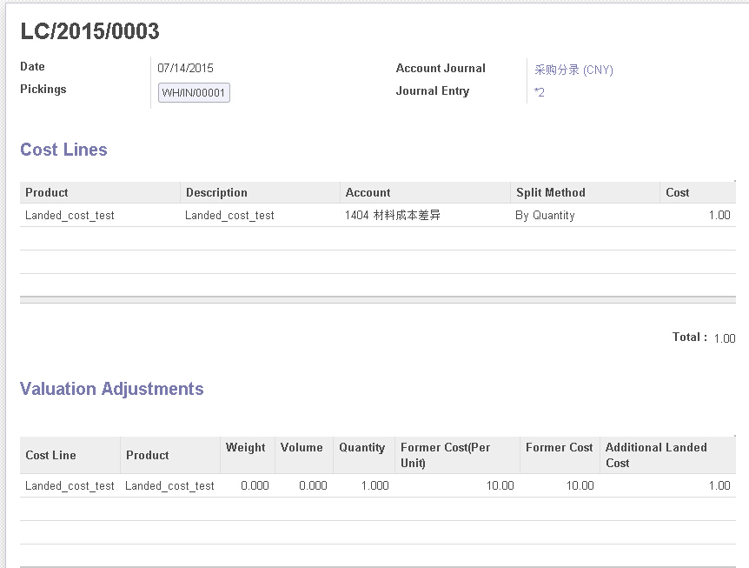Click Landed_cost_test in Valuation Adjustments Cost Line column

70,485
